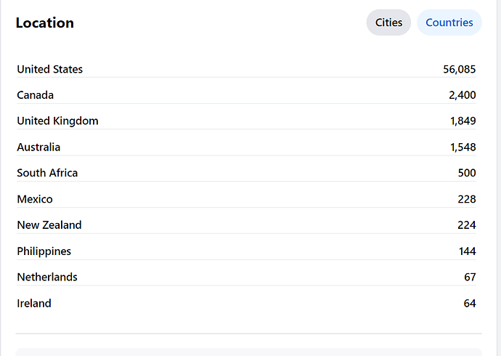Viewport: 501px width, 356px height.
Task: Click the 500 South Africa count
Action: click(x=467, y=173)
